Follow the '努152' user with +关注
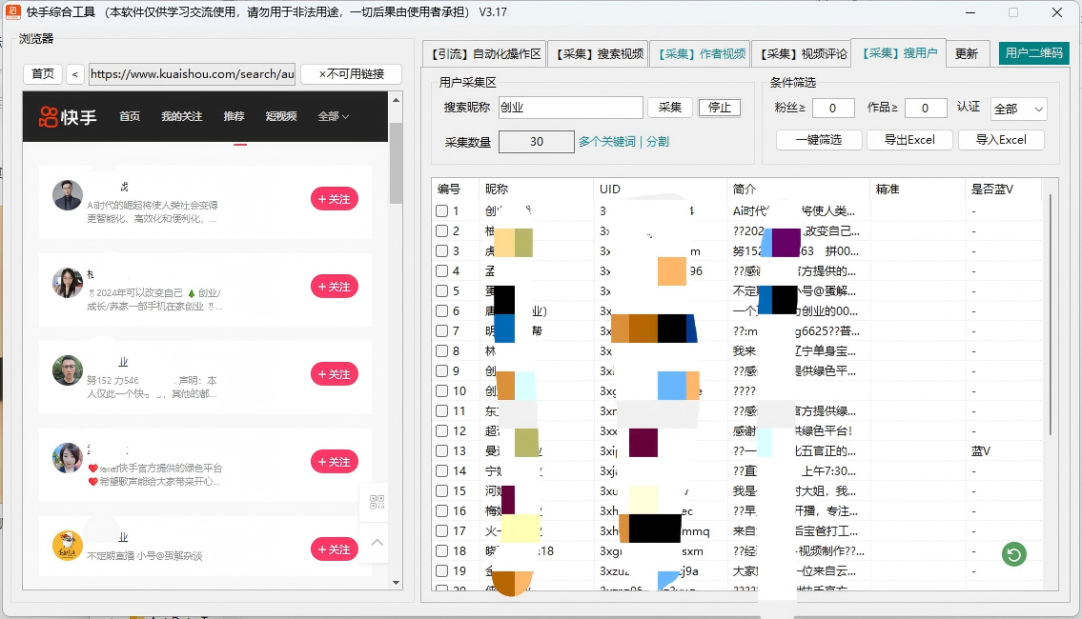The image size is (1082, 619). (334, 373)
